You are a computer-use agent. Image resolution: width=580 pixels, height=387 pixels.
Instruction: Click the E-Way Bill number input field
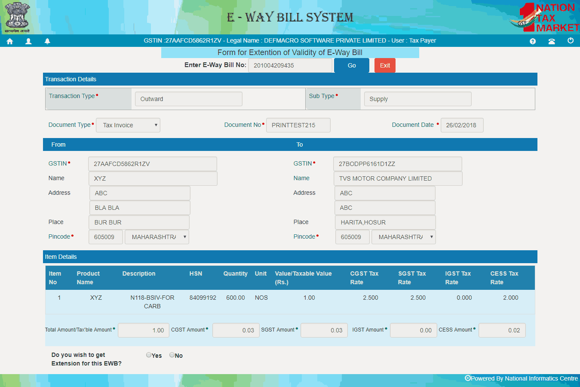click(290, 65)
